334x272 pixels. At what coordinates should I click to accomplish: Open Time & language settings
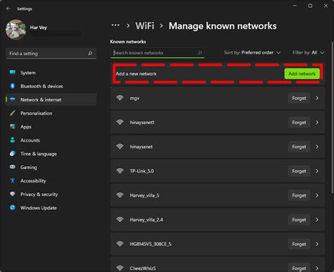51,154
